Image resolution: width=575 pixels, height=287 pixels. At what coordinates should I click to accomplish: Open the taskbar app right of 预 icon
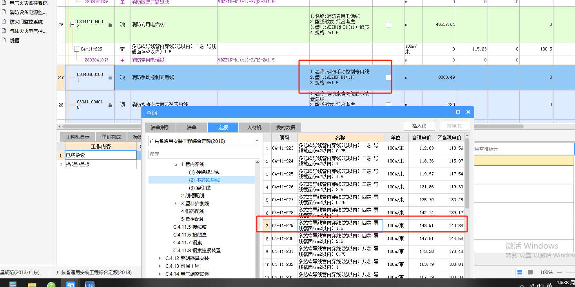pos(90,285)
